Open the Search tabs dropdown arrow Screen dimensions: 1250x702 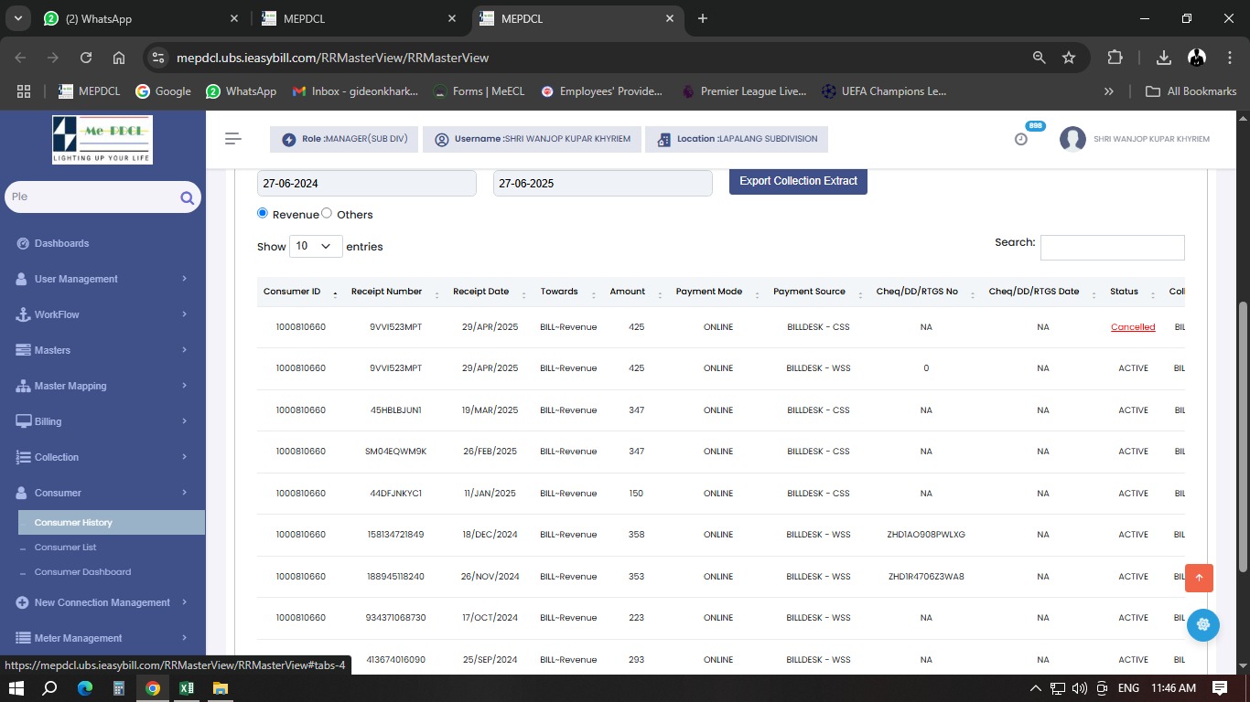17,18
